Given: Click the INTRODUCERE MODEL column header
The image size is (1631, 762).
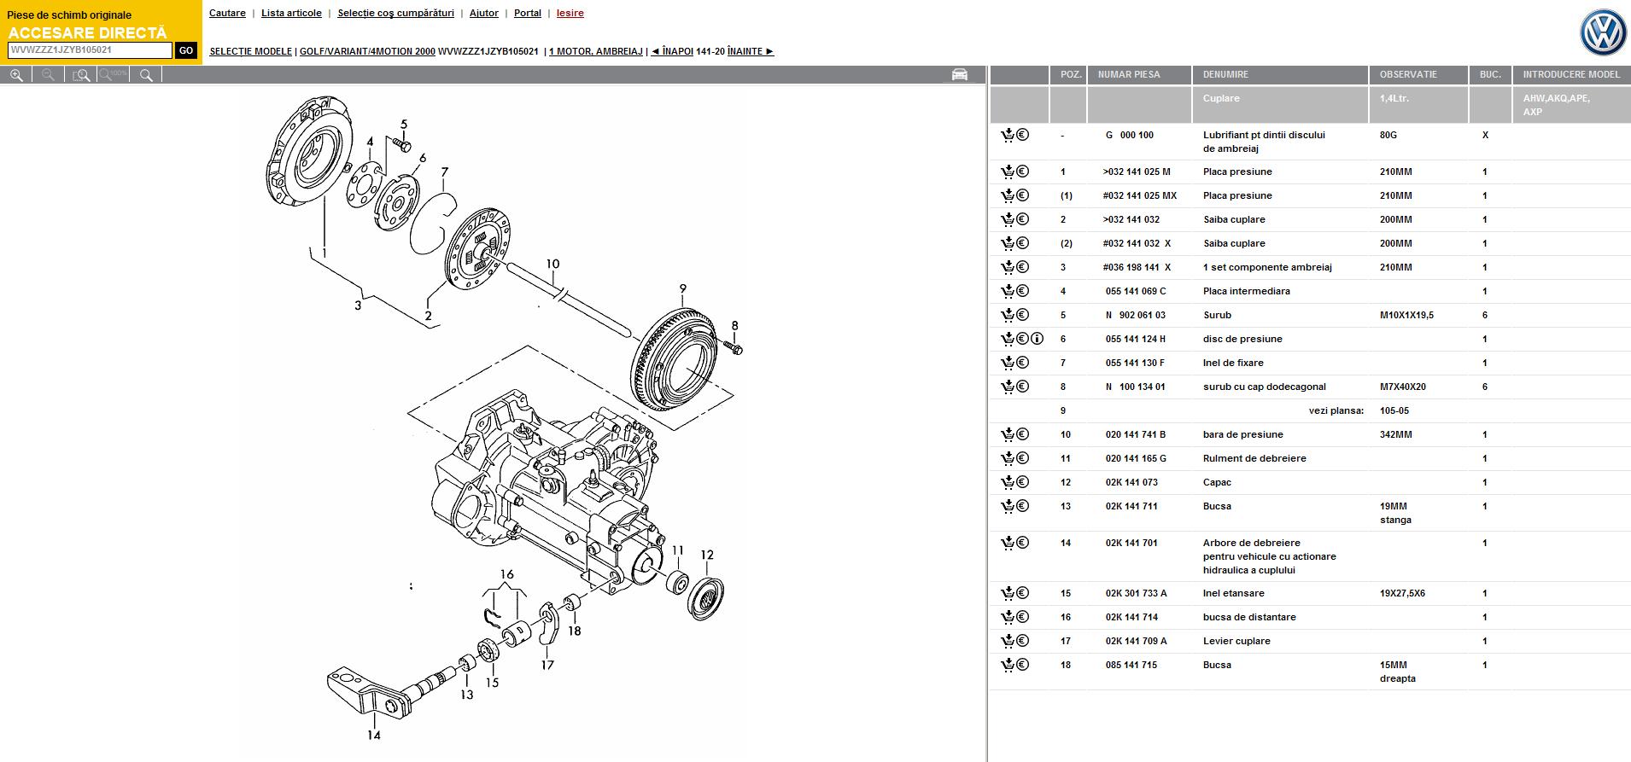Looking at the screenshot, I should [x=1571, y=74].
